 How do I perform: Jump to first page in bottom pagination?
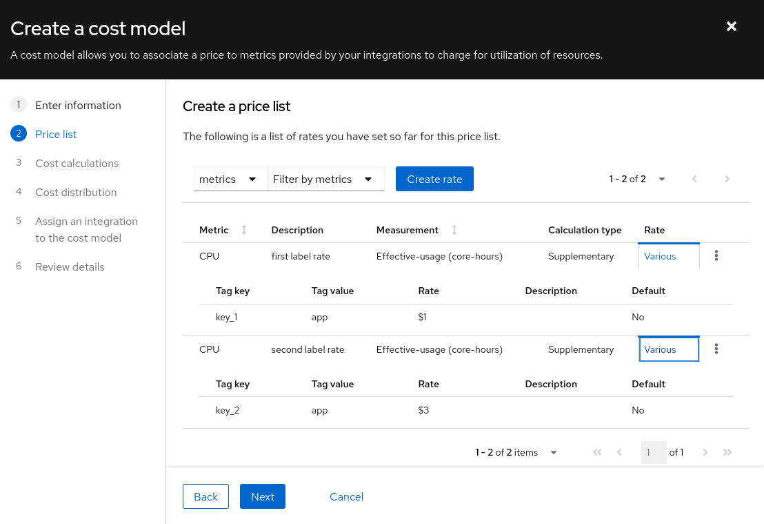597,452
